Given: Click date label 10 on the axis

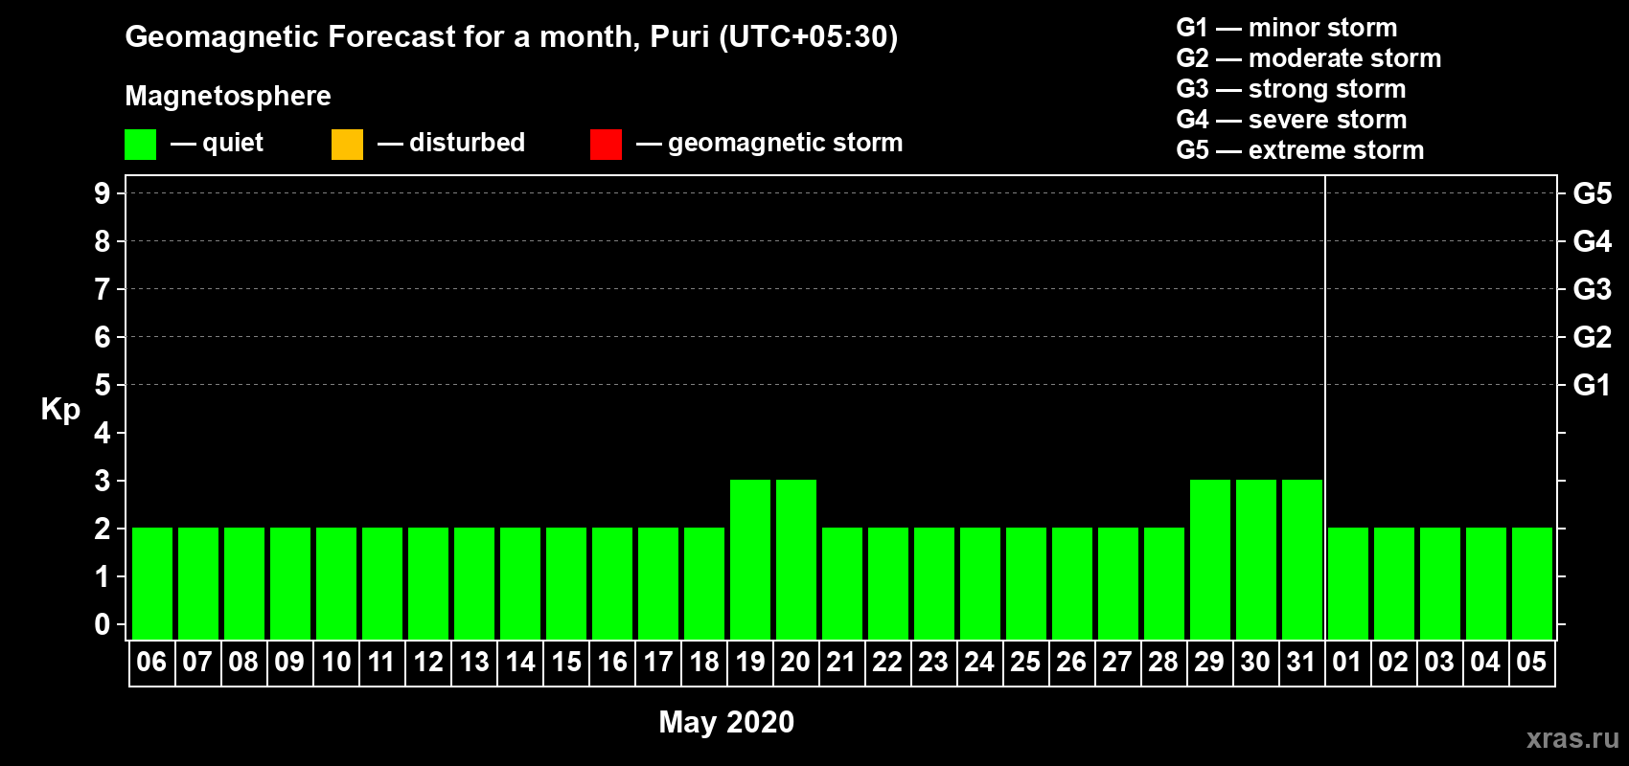Looking at the screenshot, I should [336, 662].
